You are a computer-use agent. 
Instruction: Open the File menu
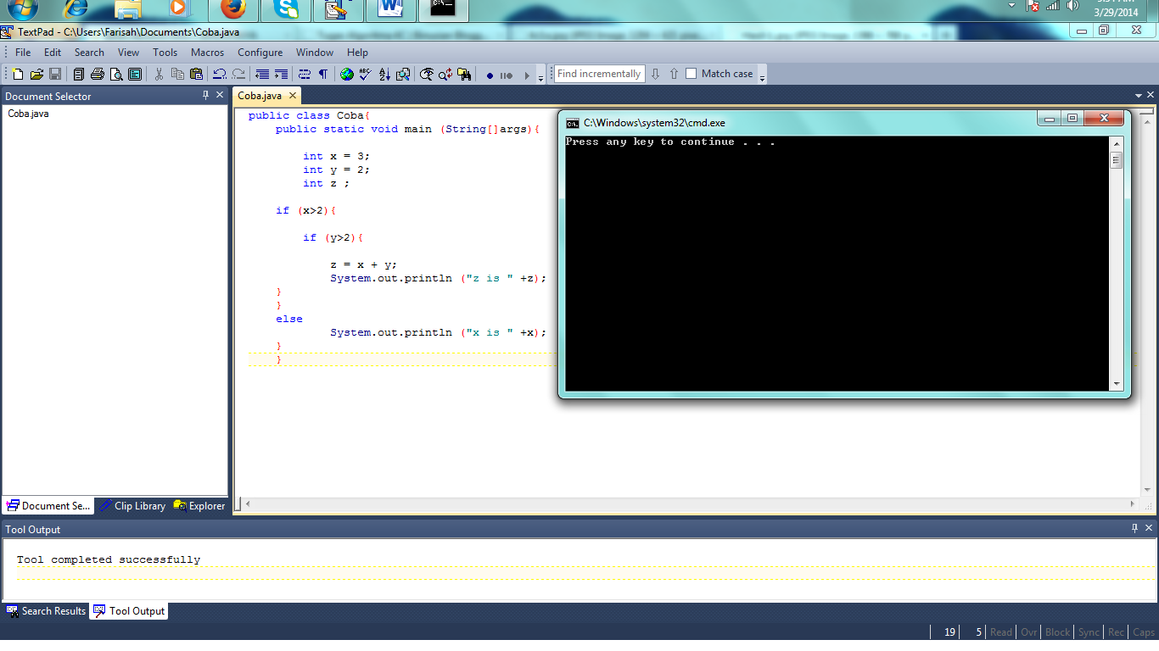tap(23, 53)
